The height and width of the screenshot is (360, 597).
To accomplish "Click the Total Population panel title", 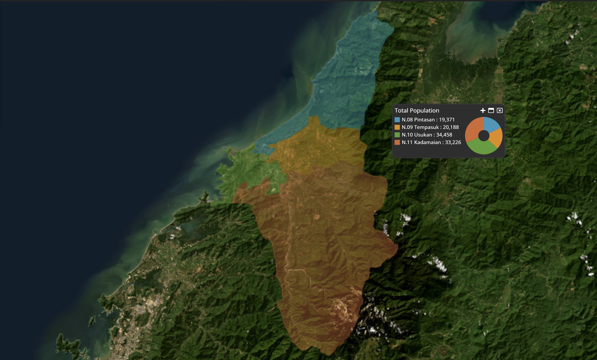I will coord(417,110).
